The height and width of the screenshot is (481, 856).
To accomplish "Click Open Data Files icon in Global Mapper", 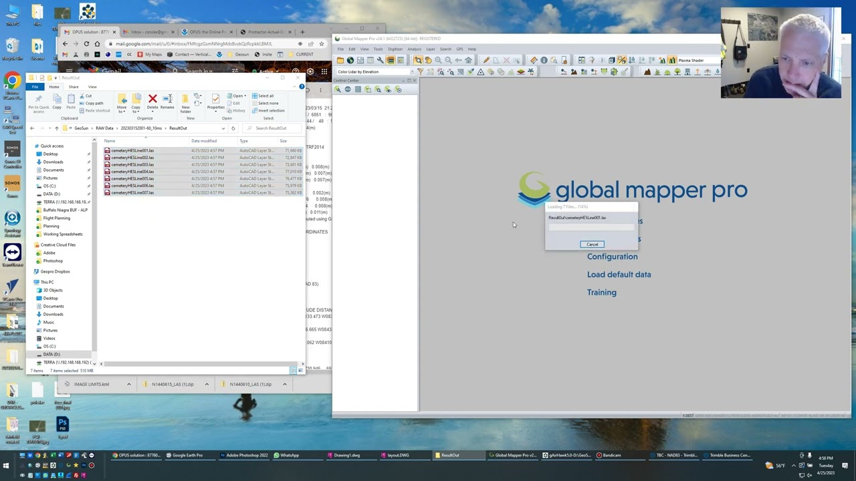I will (340, 60).
